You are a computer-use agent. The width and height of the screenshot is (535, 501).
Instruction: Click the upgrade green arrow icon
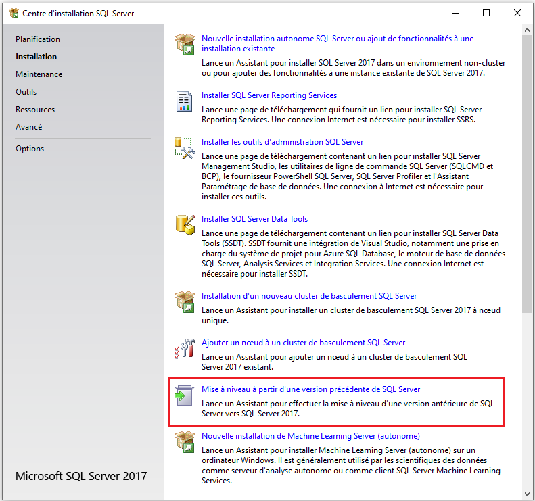click(184, 396)
